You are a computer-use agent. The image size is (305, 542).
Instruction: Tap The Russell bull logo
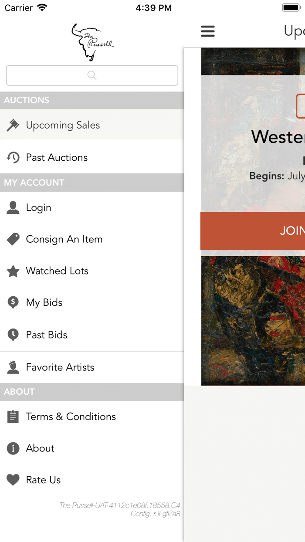(x=92, y=42)
